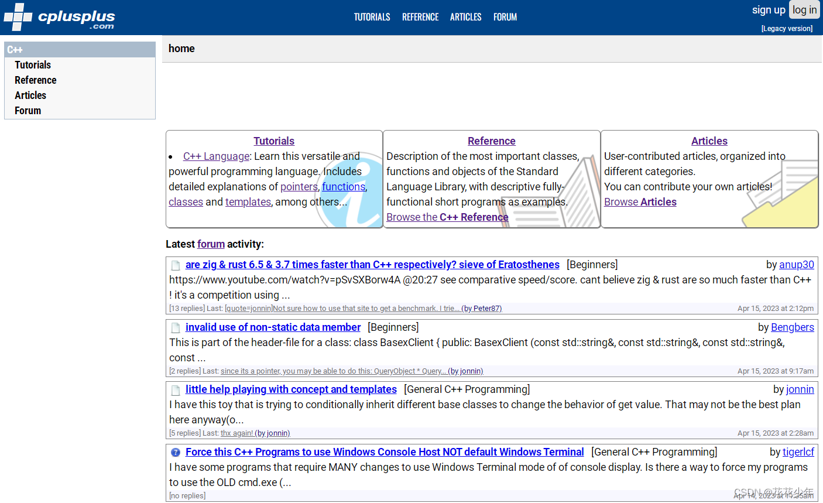Click the '[13 replies]' text
The width and height of the screenshot is (823, 503).
(187, 309)
